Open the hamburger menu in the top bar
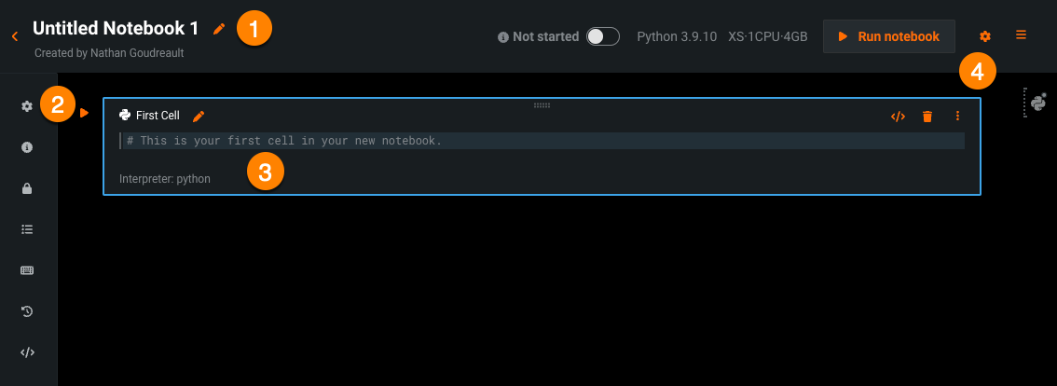Screen dimensions: 1057x386 [1022, 35]
